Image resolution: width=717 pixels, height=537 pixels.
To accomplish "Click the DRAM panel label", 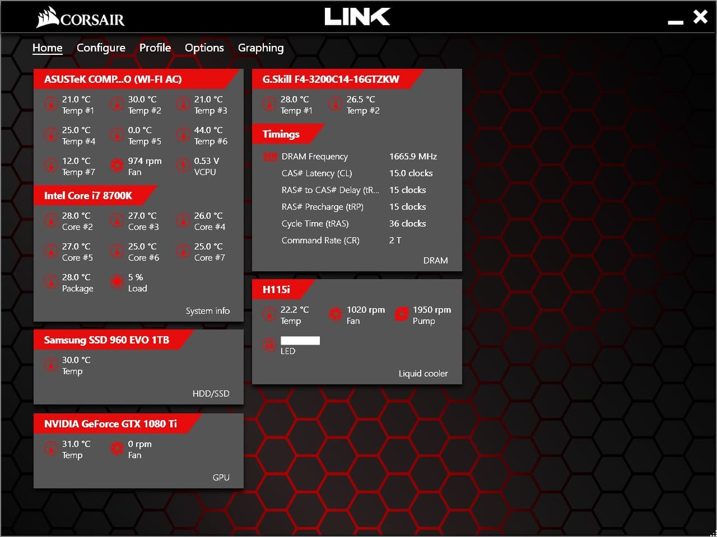I will coord(436,261).
